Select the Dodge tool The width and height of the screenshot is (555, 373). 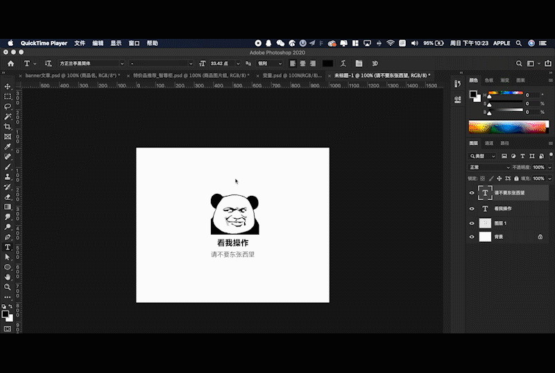click(8, 226)
